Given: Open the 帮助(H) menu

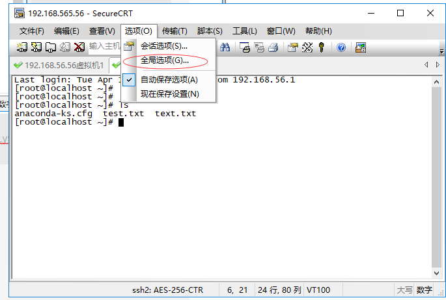Looking at the screenshot, I should 318,31.
